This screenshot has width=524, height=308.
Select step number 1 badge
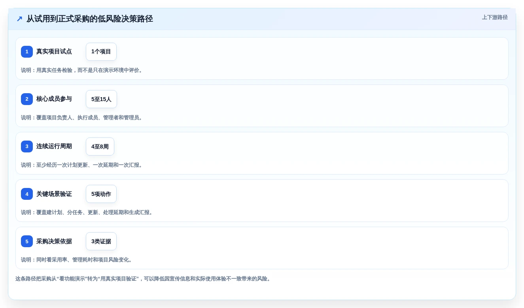pyautogui.click(x=27, y=52)
